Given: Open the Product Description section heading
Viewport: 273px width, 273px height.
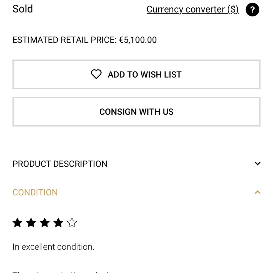Looking at the screenshot, I should pyautogui.click(x=60, y=164).
